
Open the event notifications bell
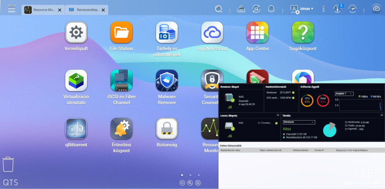click(x=271, y=9)
